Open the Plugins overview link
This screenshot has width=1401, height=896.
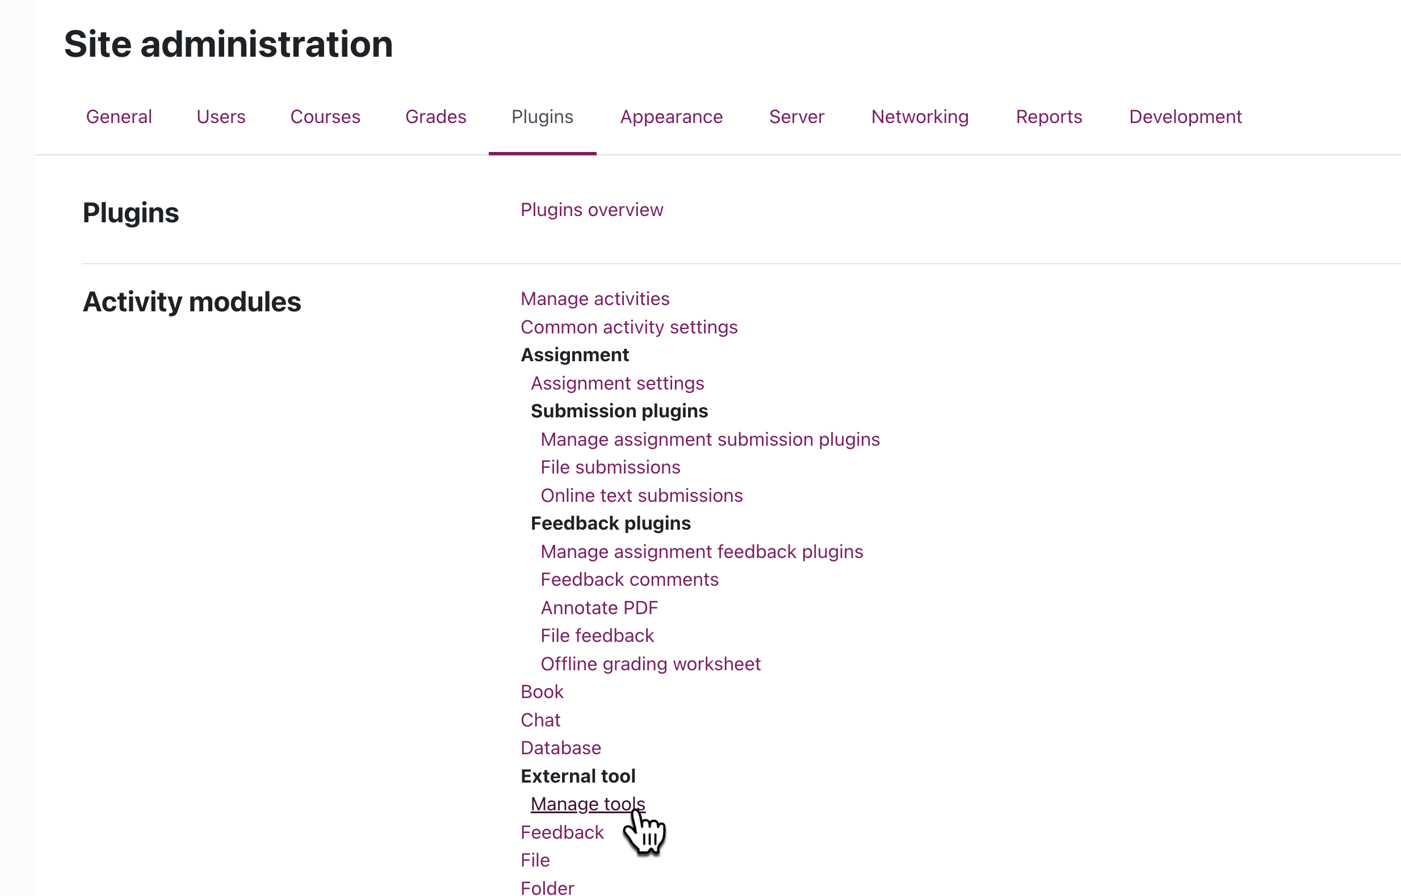click(592, 210)
